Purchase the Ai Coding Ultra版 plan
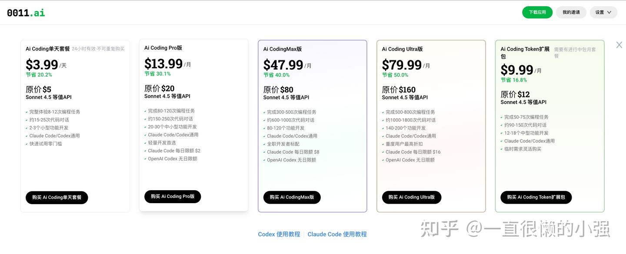Screen dimensions: 626x254 411,197
